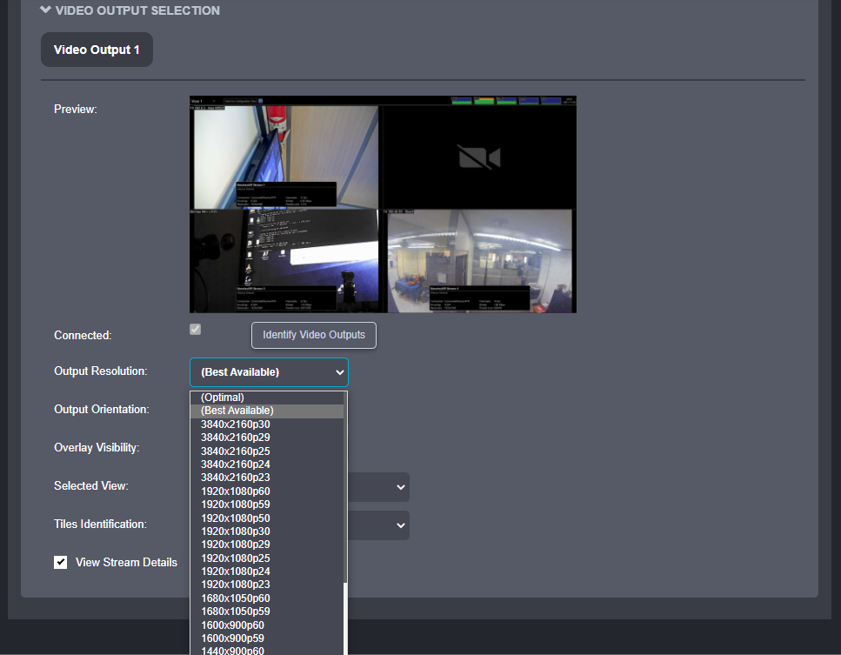Collapse the Video Output Selection section chevron

click(x=45, y=10)
